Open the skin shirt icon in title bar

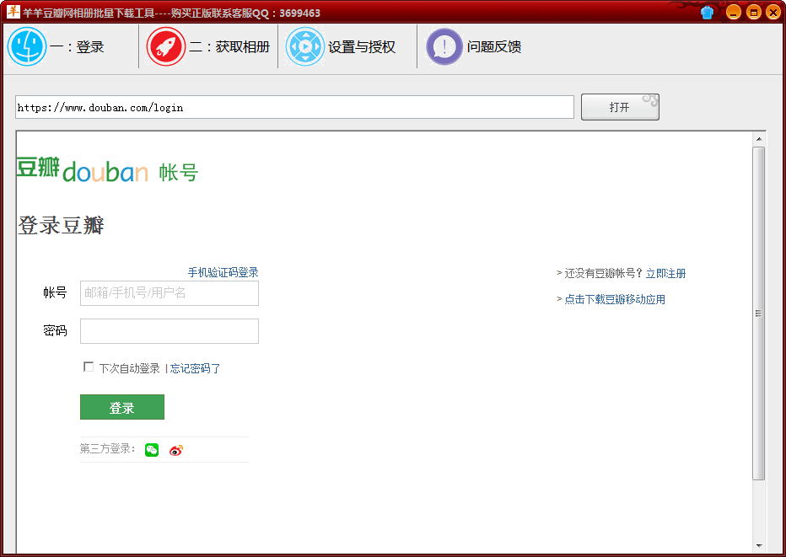[x=708, y=12]
